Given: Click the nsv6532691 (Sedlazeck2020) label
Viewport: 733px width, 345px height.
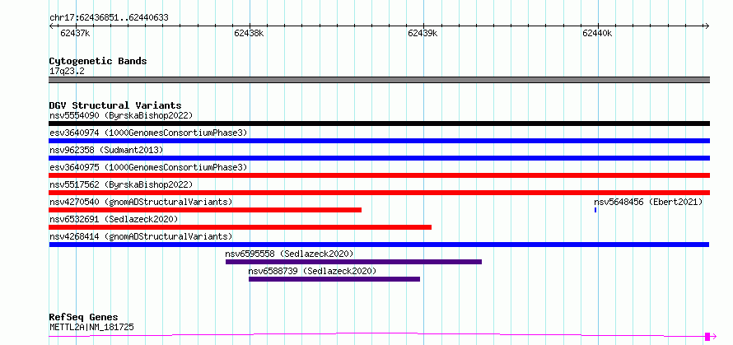Looking at the screenshot, I should click(x=114, y=219).
